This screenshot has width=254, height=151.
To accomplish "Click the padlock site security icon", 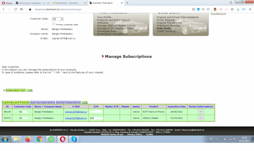I will coord(30,9).
